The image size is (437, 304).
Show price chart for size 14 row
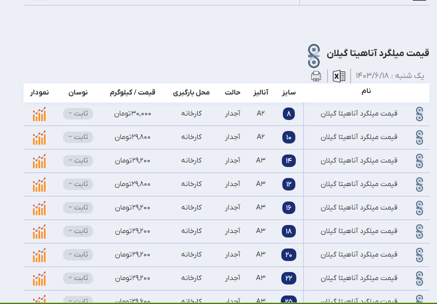pyautogui.click(x=39, y=161)
